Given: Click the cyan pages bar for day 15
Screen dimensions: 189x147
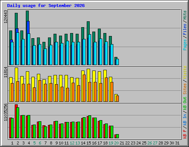Looking at the screenshot, I should [x=90, y=50].
